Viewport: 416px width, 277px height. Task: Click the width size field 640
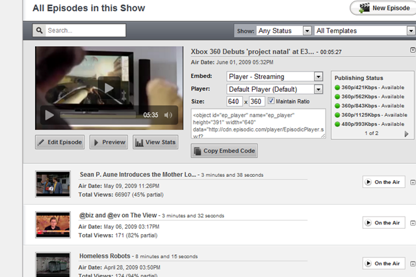point(235,101)
